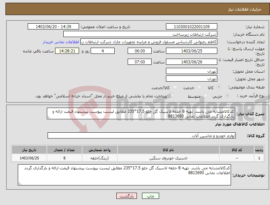Click the response deadline date 1403/06/25 field
Image resolution: width=270 pixels, height=205 pixels.
pos(192,51)
